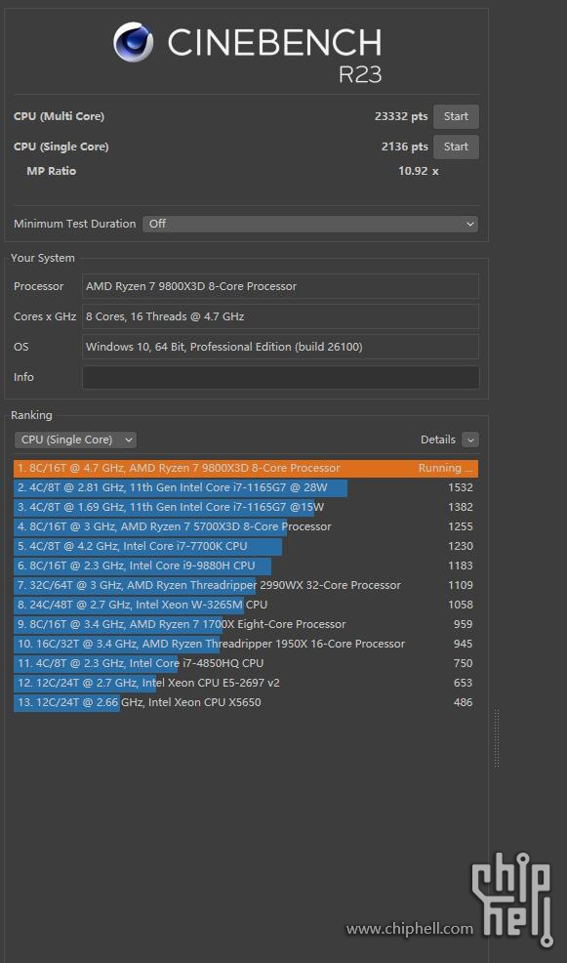Click the Info input field
The height and width of the screenshot is (963, 567).
pyautogui.click(x=280, y=377)
